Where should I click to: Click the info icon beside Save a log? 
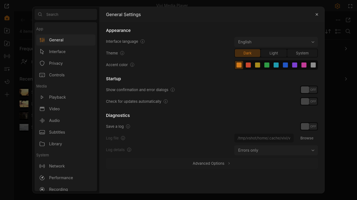pos(128,126)
